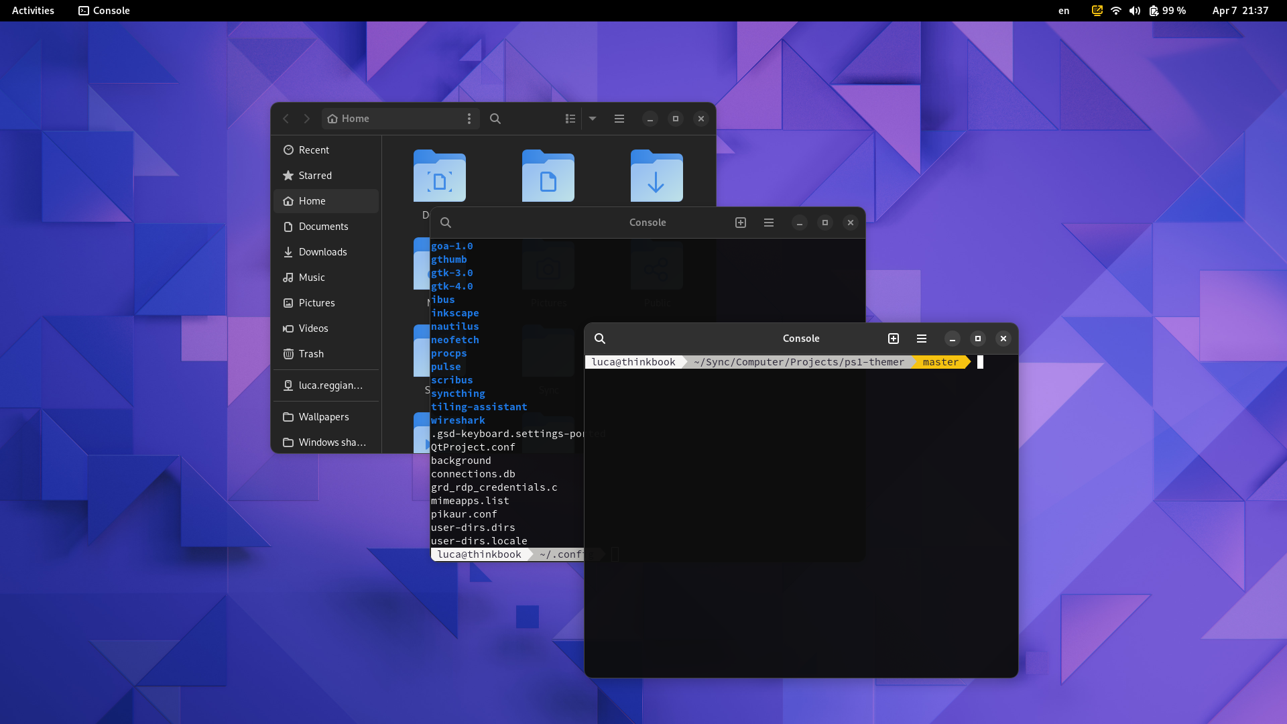Open Wallpapers bookmark in sidebar
The image size is (1287, 724).
324,417
